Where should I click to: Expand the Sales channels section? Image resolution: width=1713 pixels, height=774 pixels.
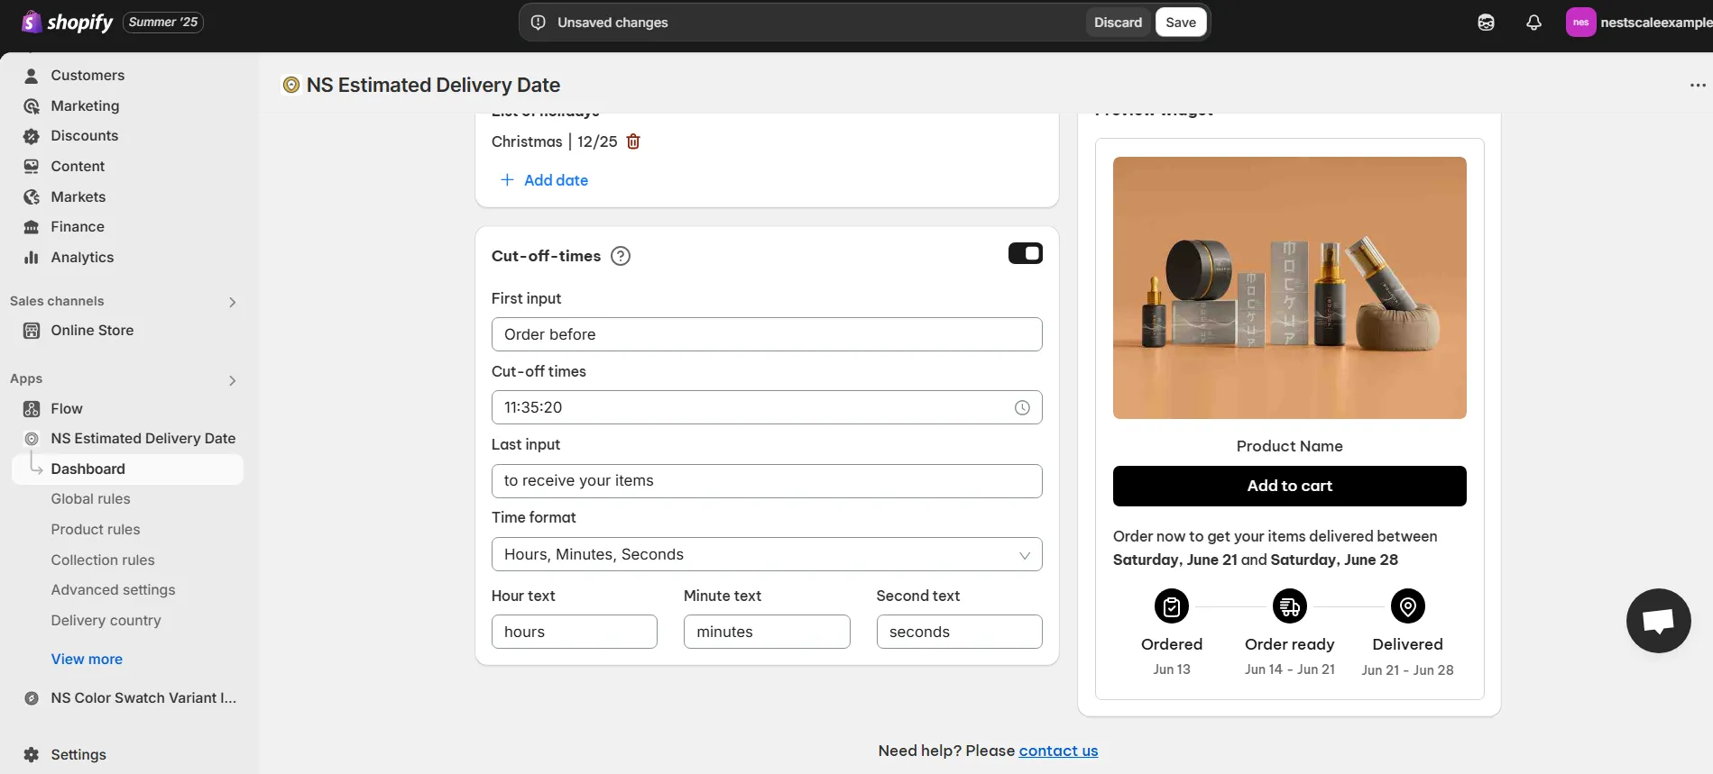(x=232, y=303)
